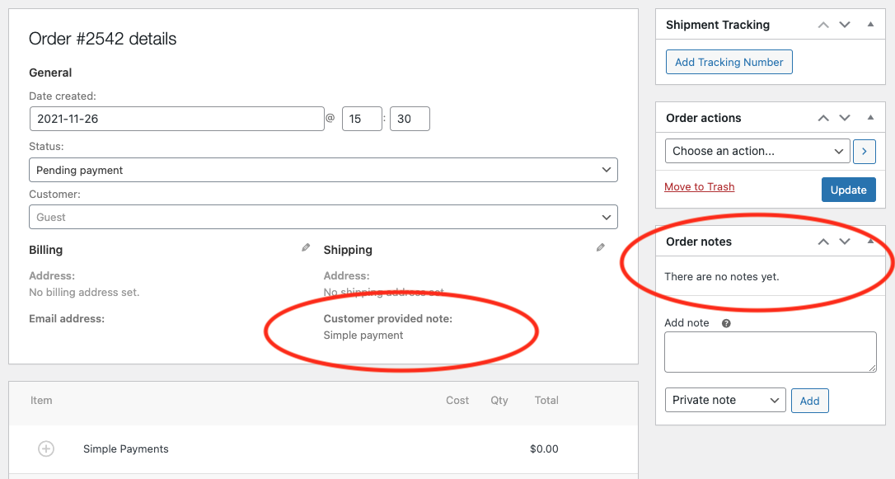Click the Order notes panel title
Viewport: 895px width, 479px height.
coord(699,242)
